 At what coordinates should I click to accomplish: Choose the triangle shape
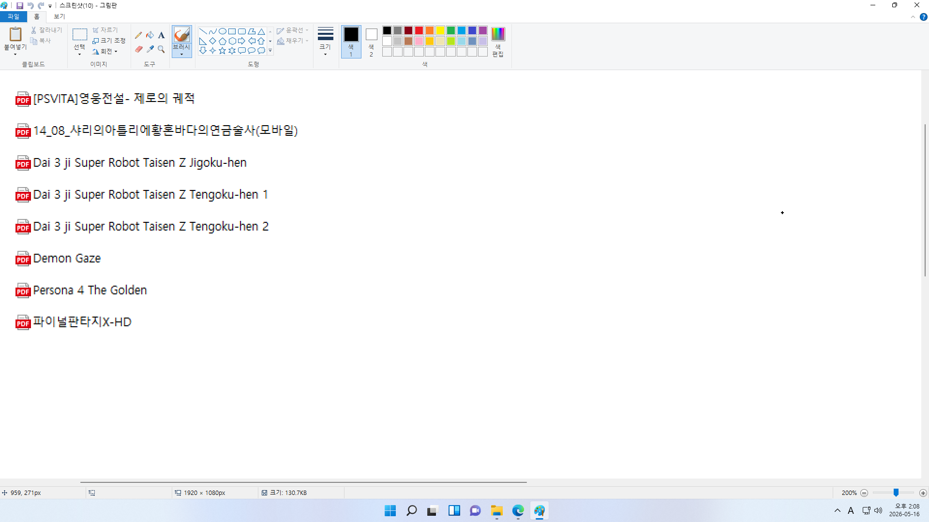click(x=261, y=31)
